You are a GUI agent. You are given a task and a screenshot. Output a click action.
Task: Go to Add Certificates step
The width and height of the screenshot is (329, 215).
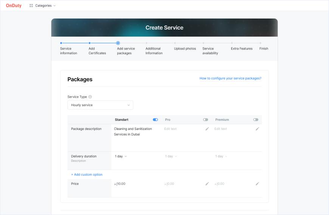97,51
